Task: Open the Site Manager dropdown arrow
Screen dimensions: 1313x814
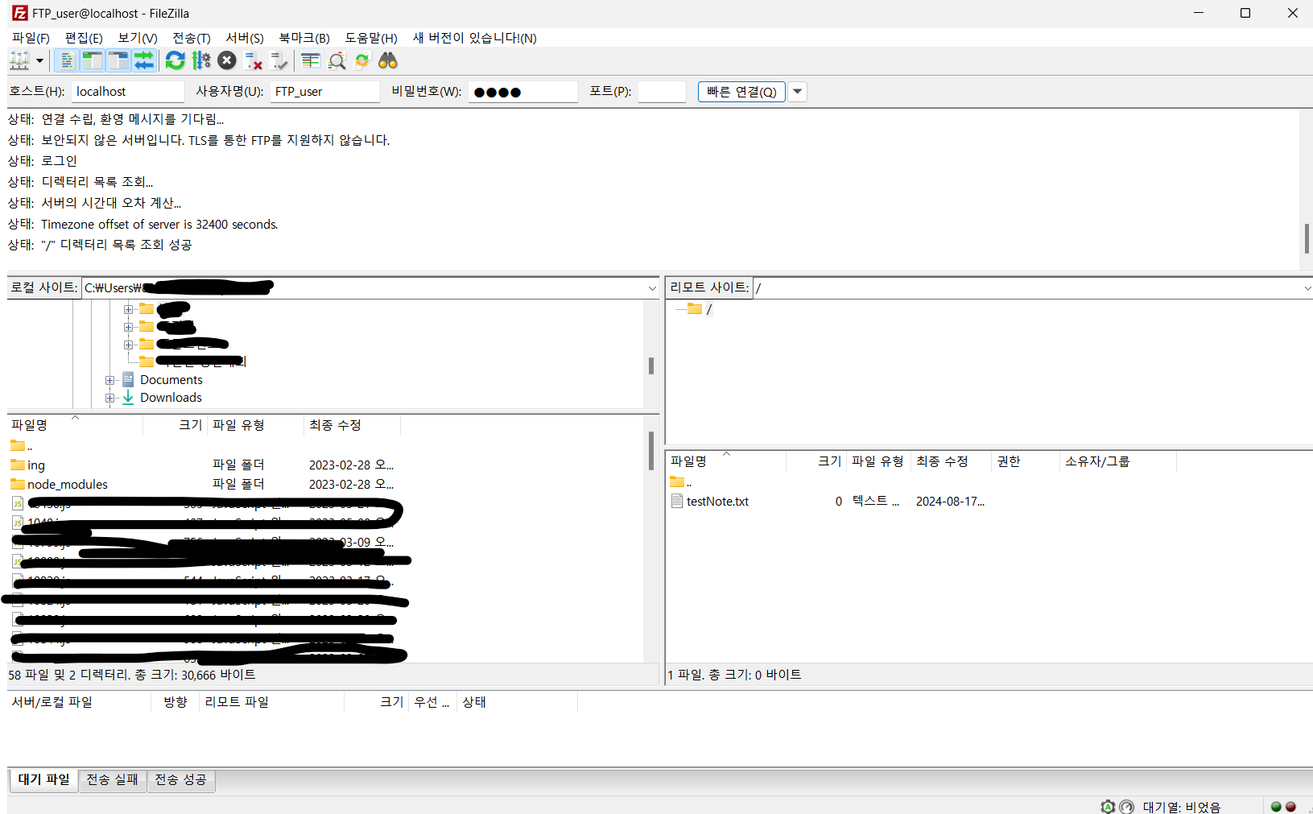Action: click(39, 60)
